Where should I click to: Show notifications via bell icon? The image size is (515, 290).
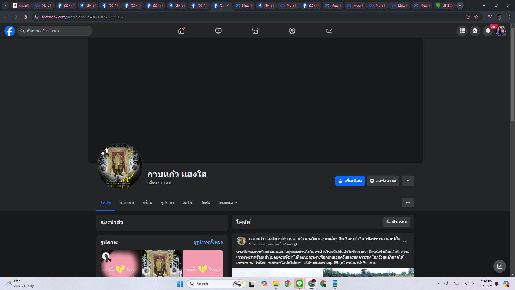pos(488,31)
